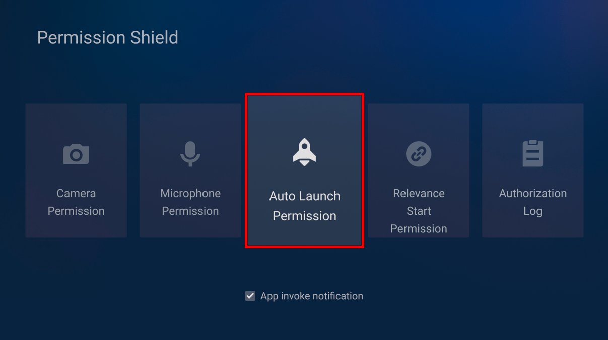
Task: Click the Relevance Start Permission link icon
Action: click(419, 154)
